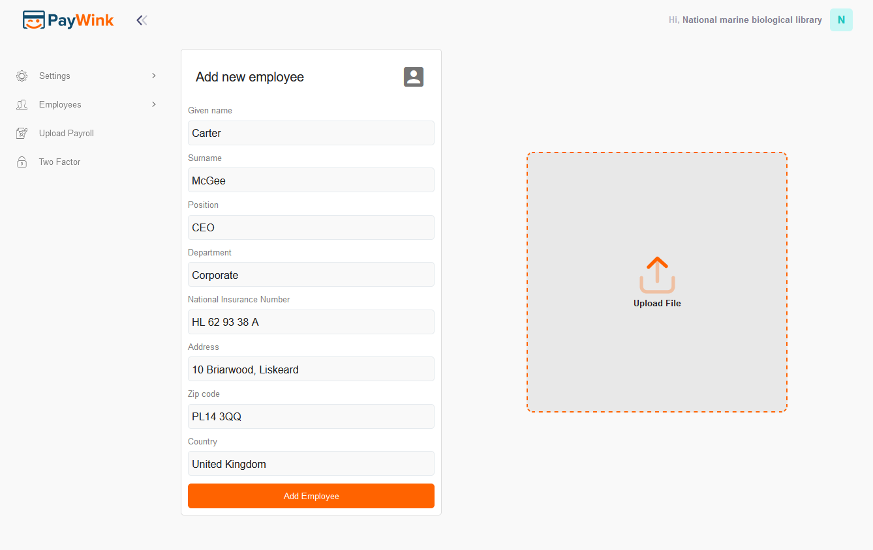Expand the Settings menu chevron
The height and width of the screenshot is (550, 873).
[154, 76]
